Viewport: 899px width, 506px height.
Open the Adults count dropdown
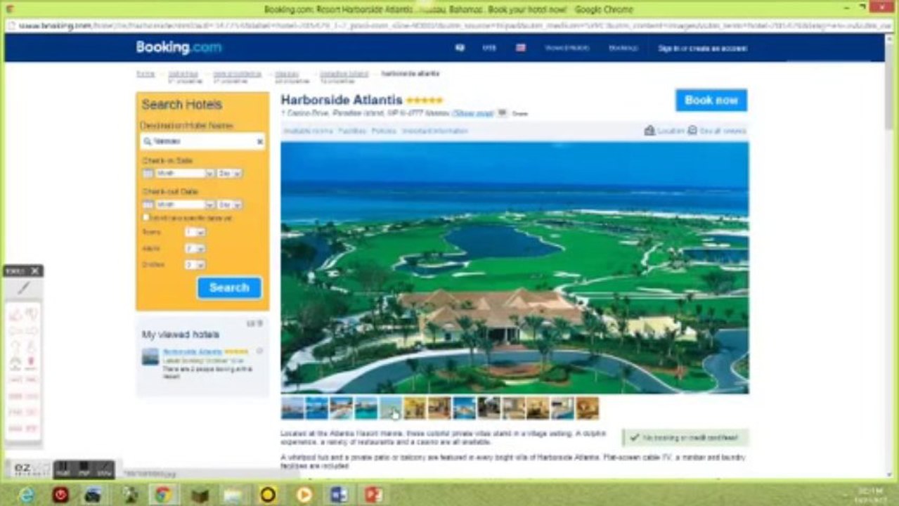tap(195, 249)
